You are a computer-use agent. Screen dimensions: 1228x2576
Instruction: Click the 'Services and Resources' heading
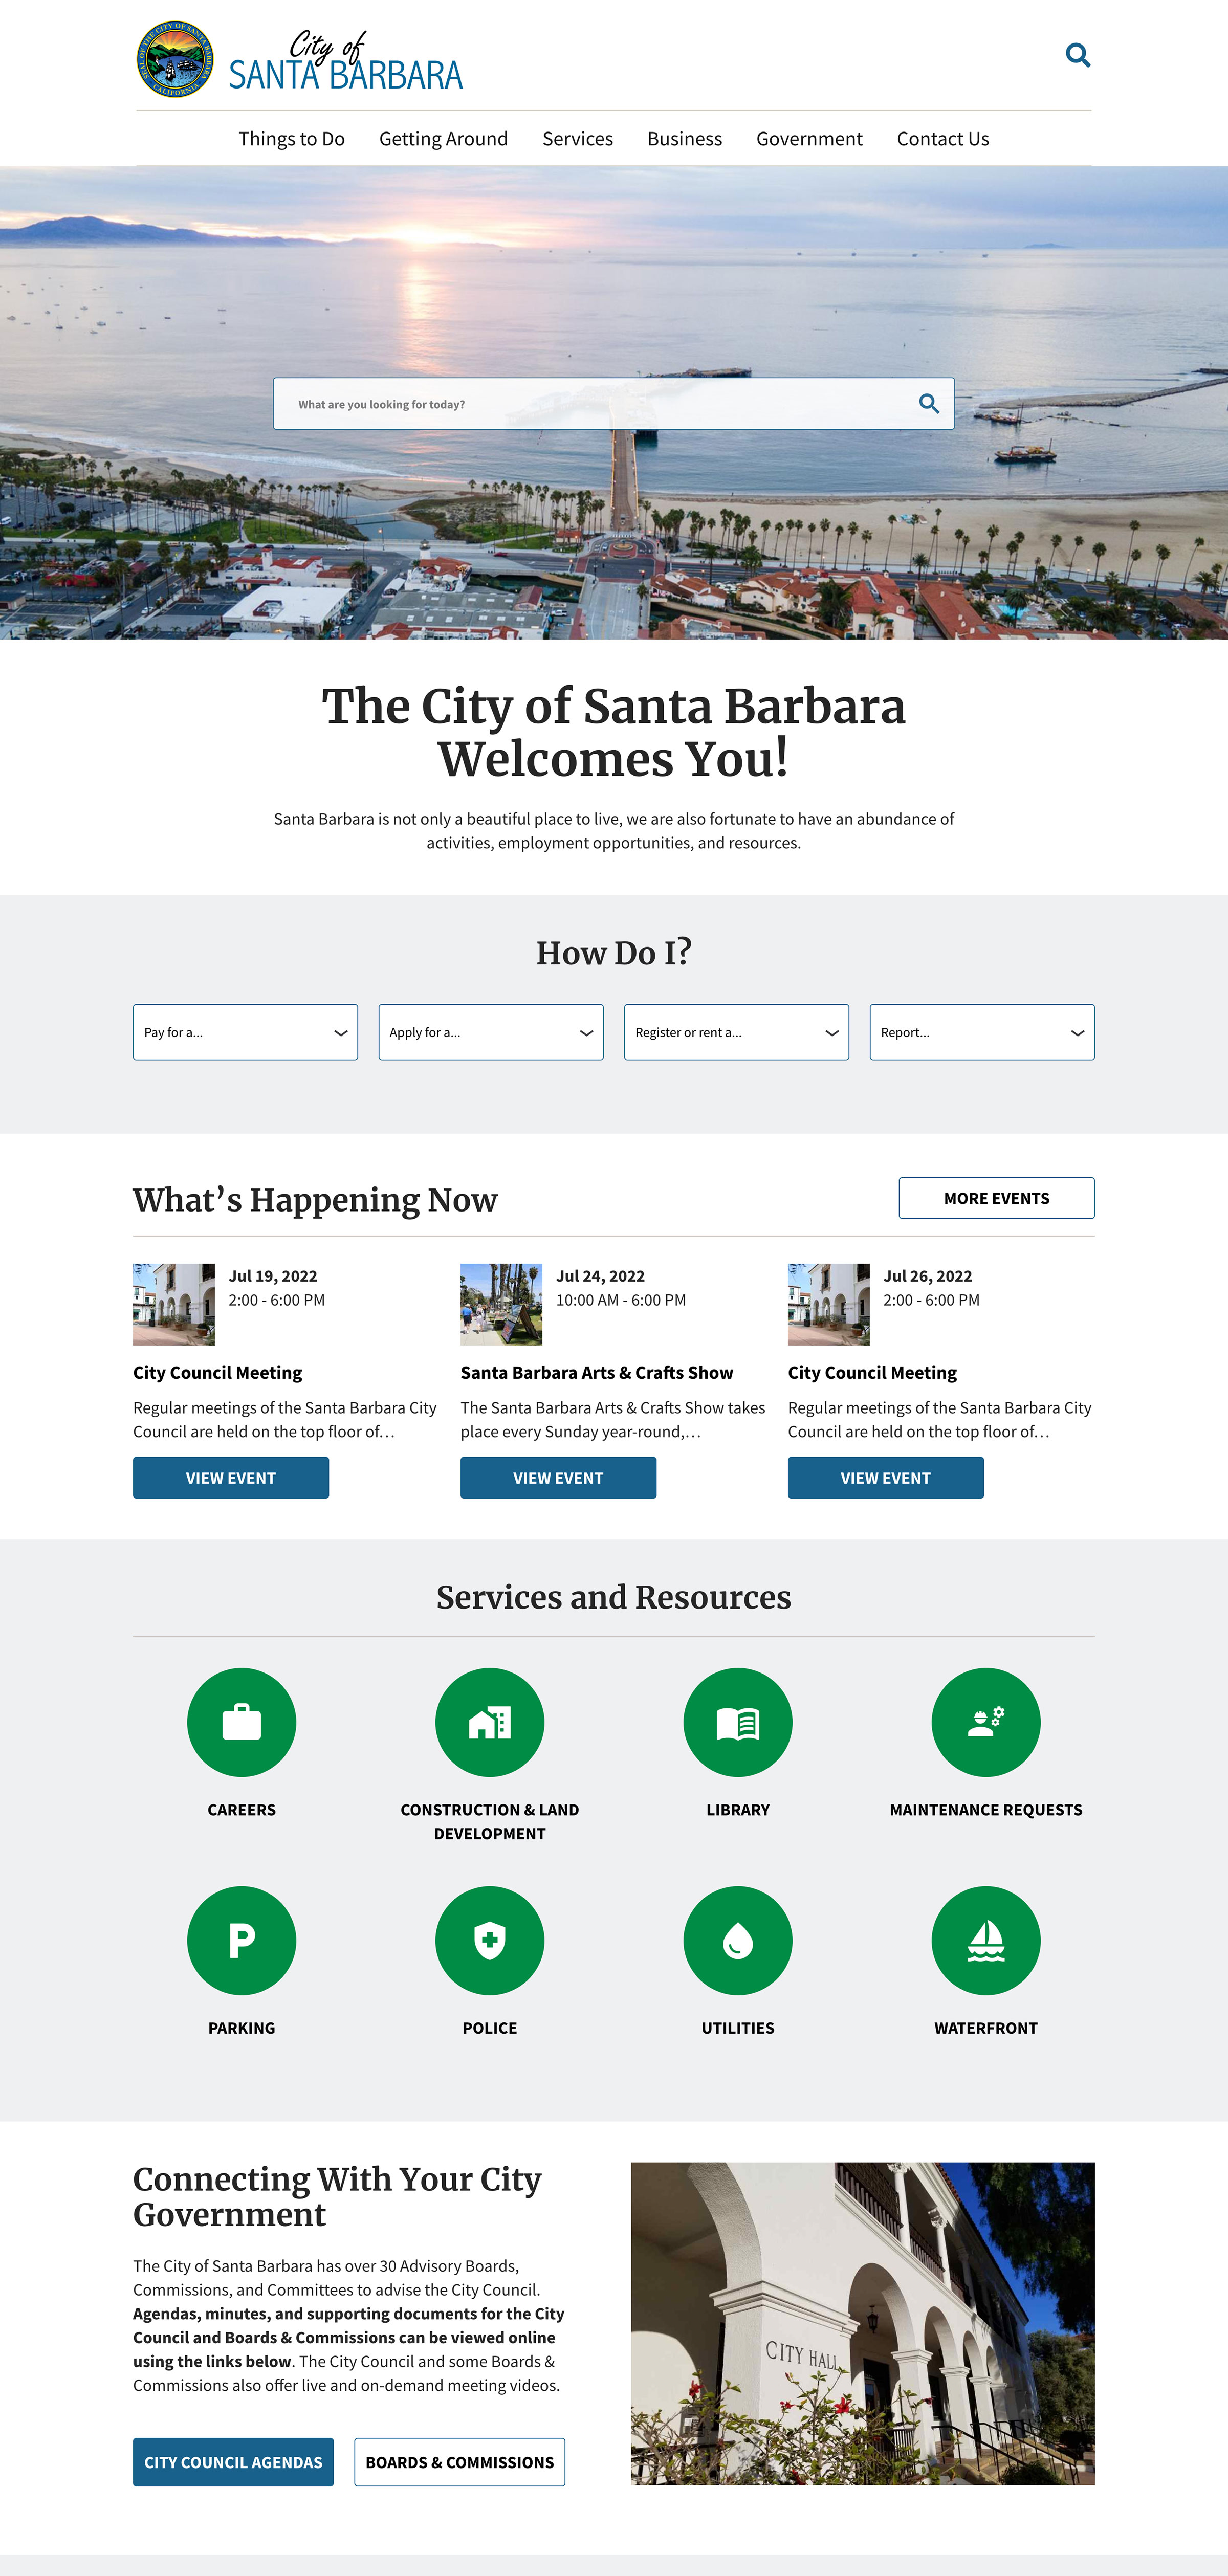[614, 1597]
